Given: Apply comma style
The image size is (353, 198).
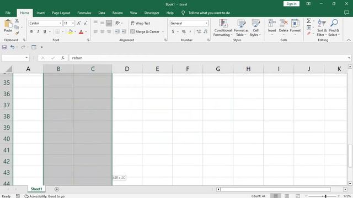Looking at the screenshot, I should [x=190, y=32].
